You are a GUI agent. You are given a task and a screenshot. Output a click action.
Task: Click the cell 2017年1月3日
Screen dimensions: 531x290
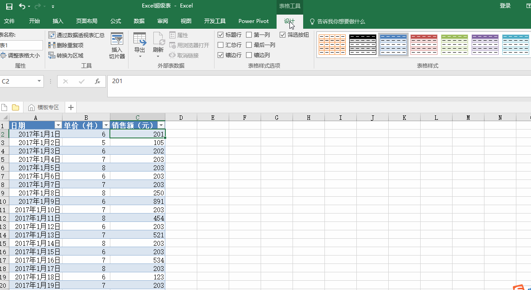tap(35, 151)
